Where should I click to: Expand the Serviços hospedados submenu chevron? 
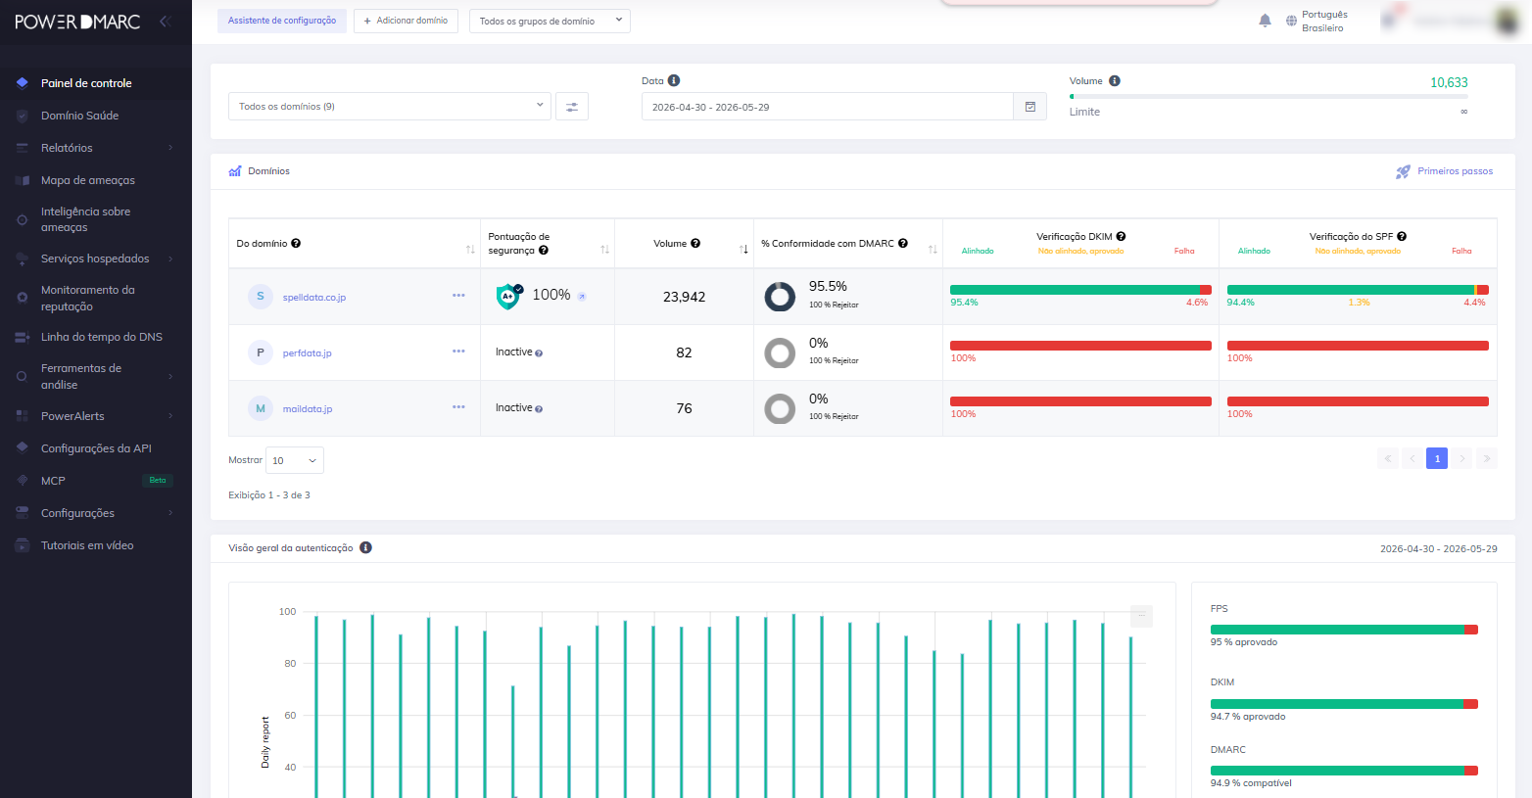tap(170, 258)
